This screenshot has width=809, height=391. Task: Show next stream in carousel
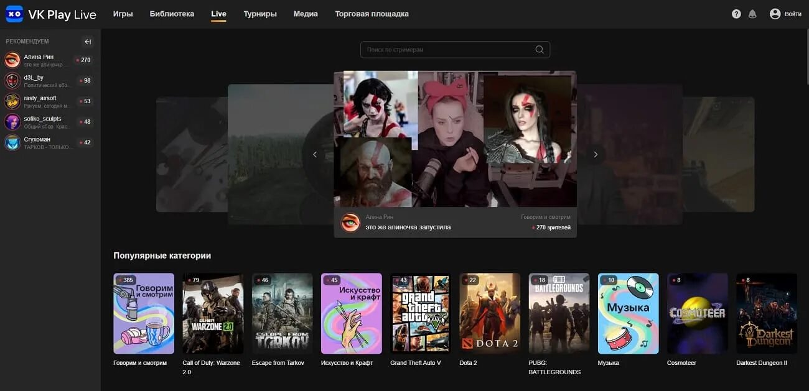(x=596, y=154)
